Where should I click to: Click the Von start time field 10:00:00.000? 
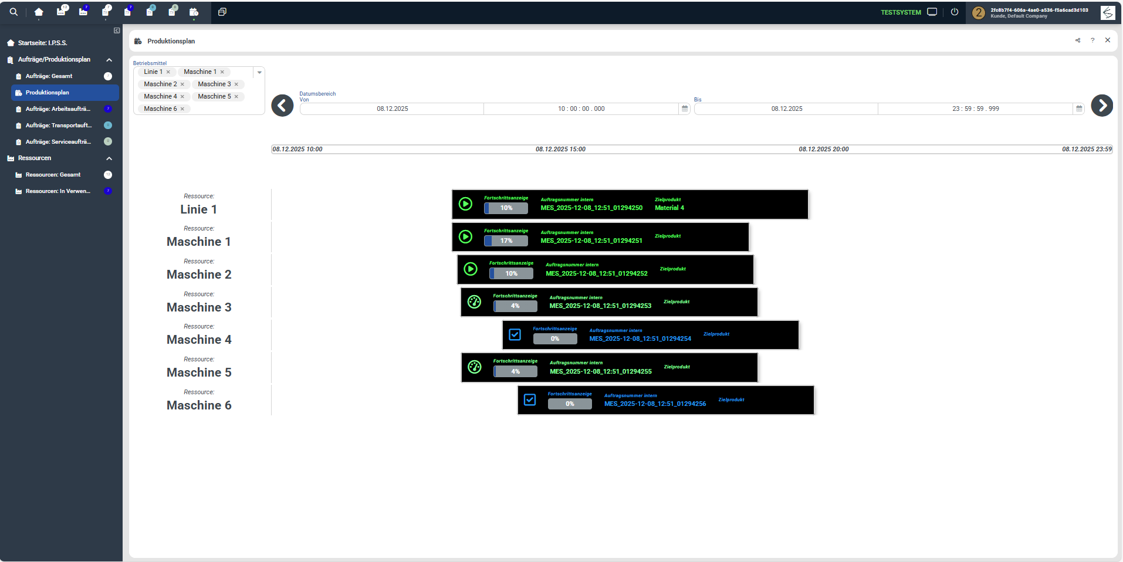(581, 109)
